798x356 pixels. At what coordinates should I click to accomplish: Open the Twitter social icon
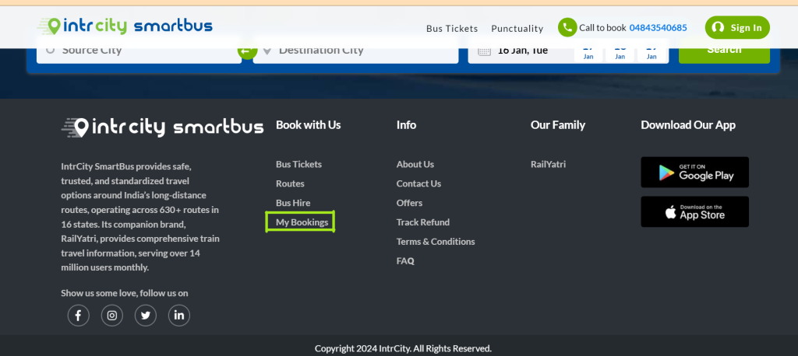click(x=146, y=316)
